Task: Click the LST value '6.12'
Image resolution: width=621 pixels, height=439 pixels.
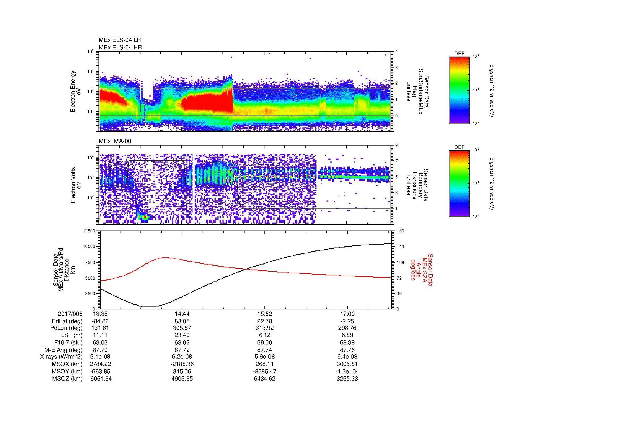Action: [x=265, y=335]
